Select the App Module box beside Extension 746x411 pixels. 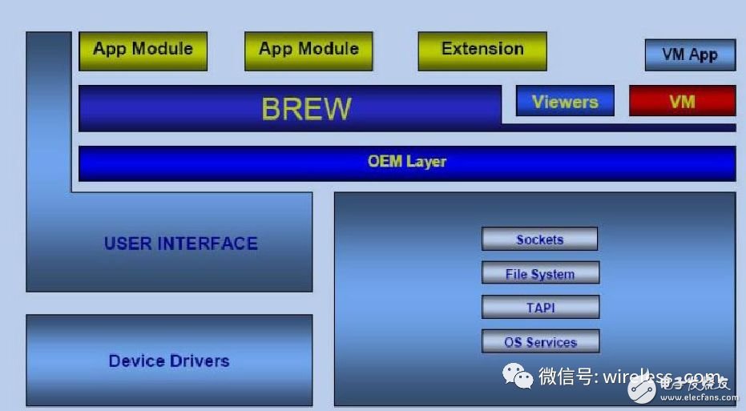[x=308, y=51]
